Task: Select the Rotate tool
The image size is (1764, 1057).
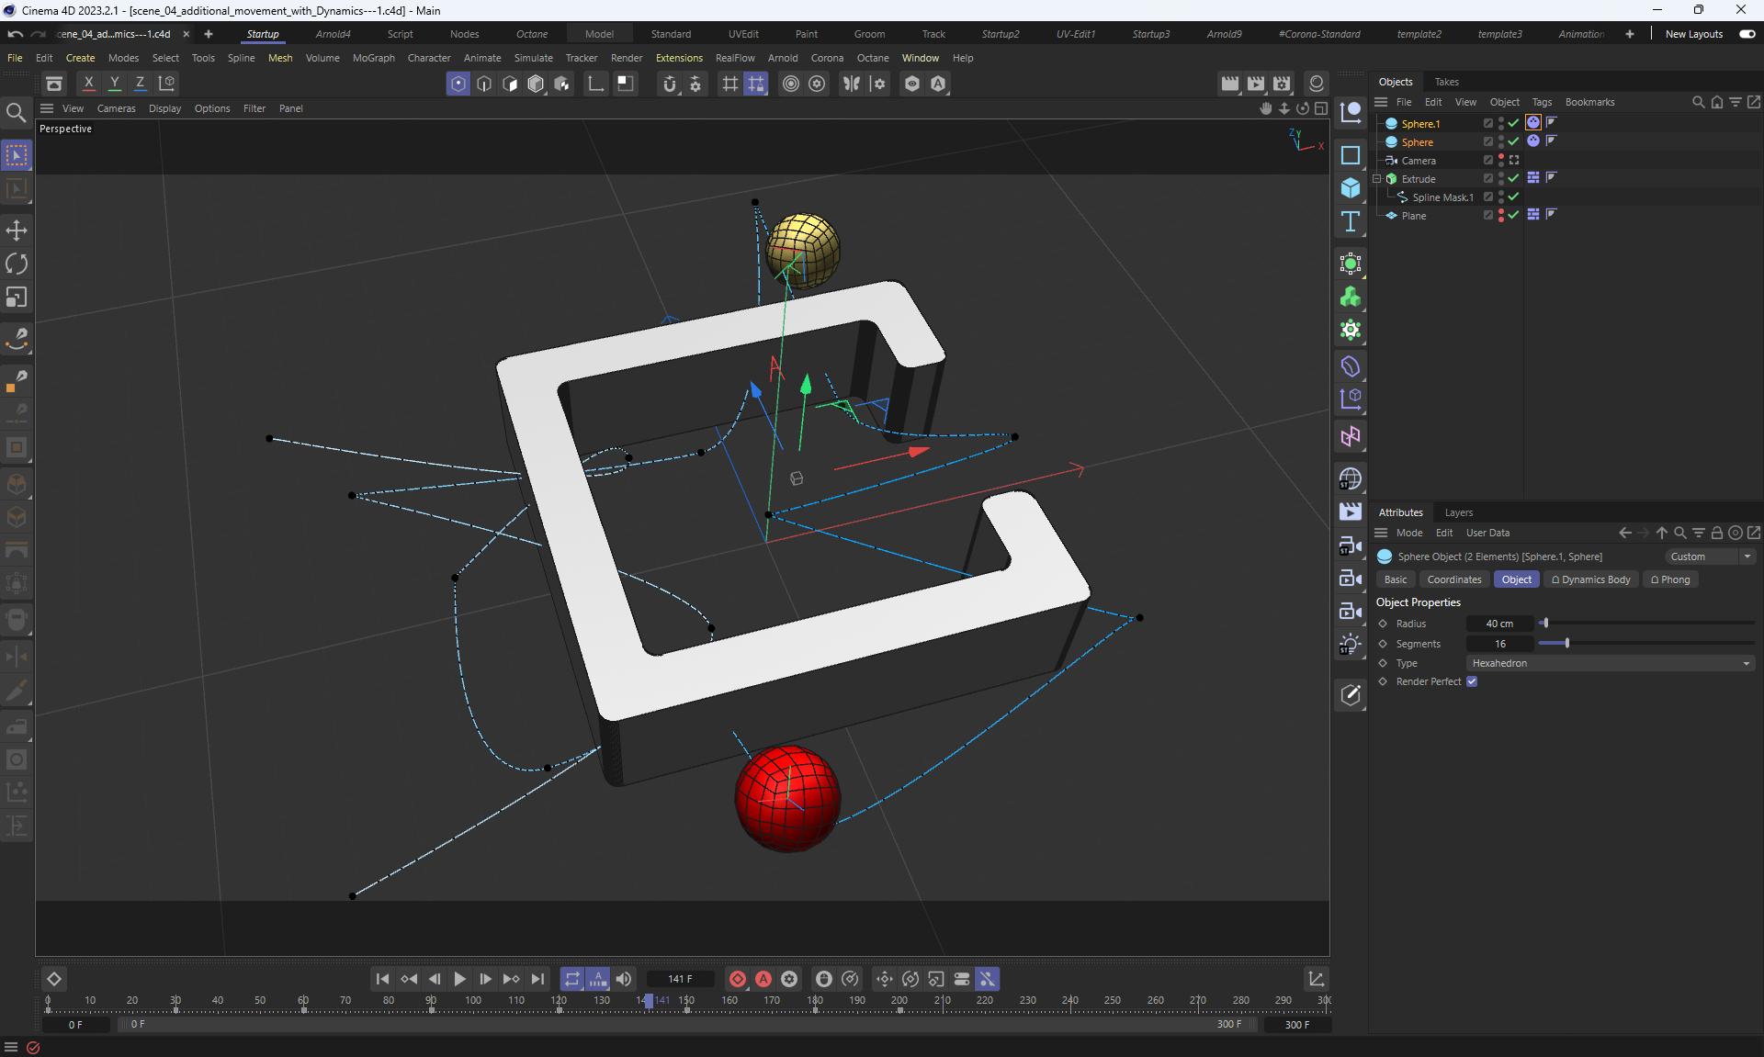Action: (x=17, y=264)
